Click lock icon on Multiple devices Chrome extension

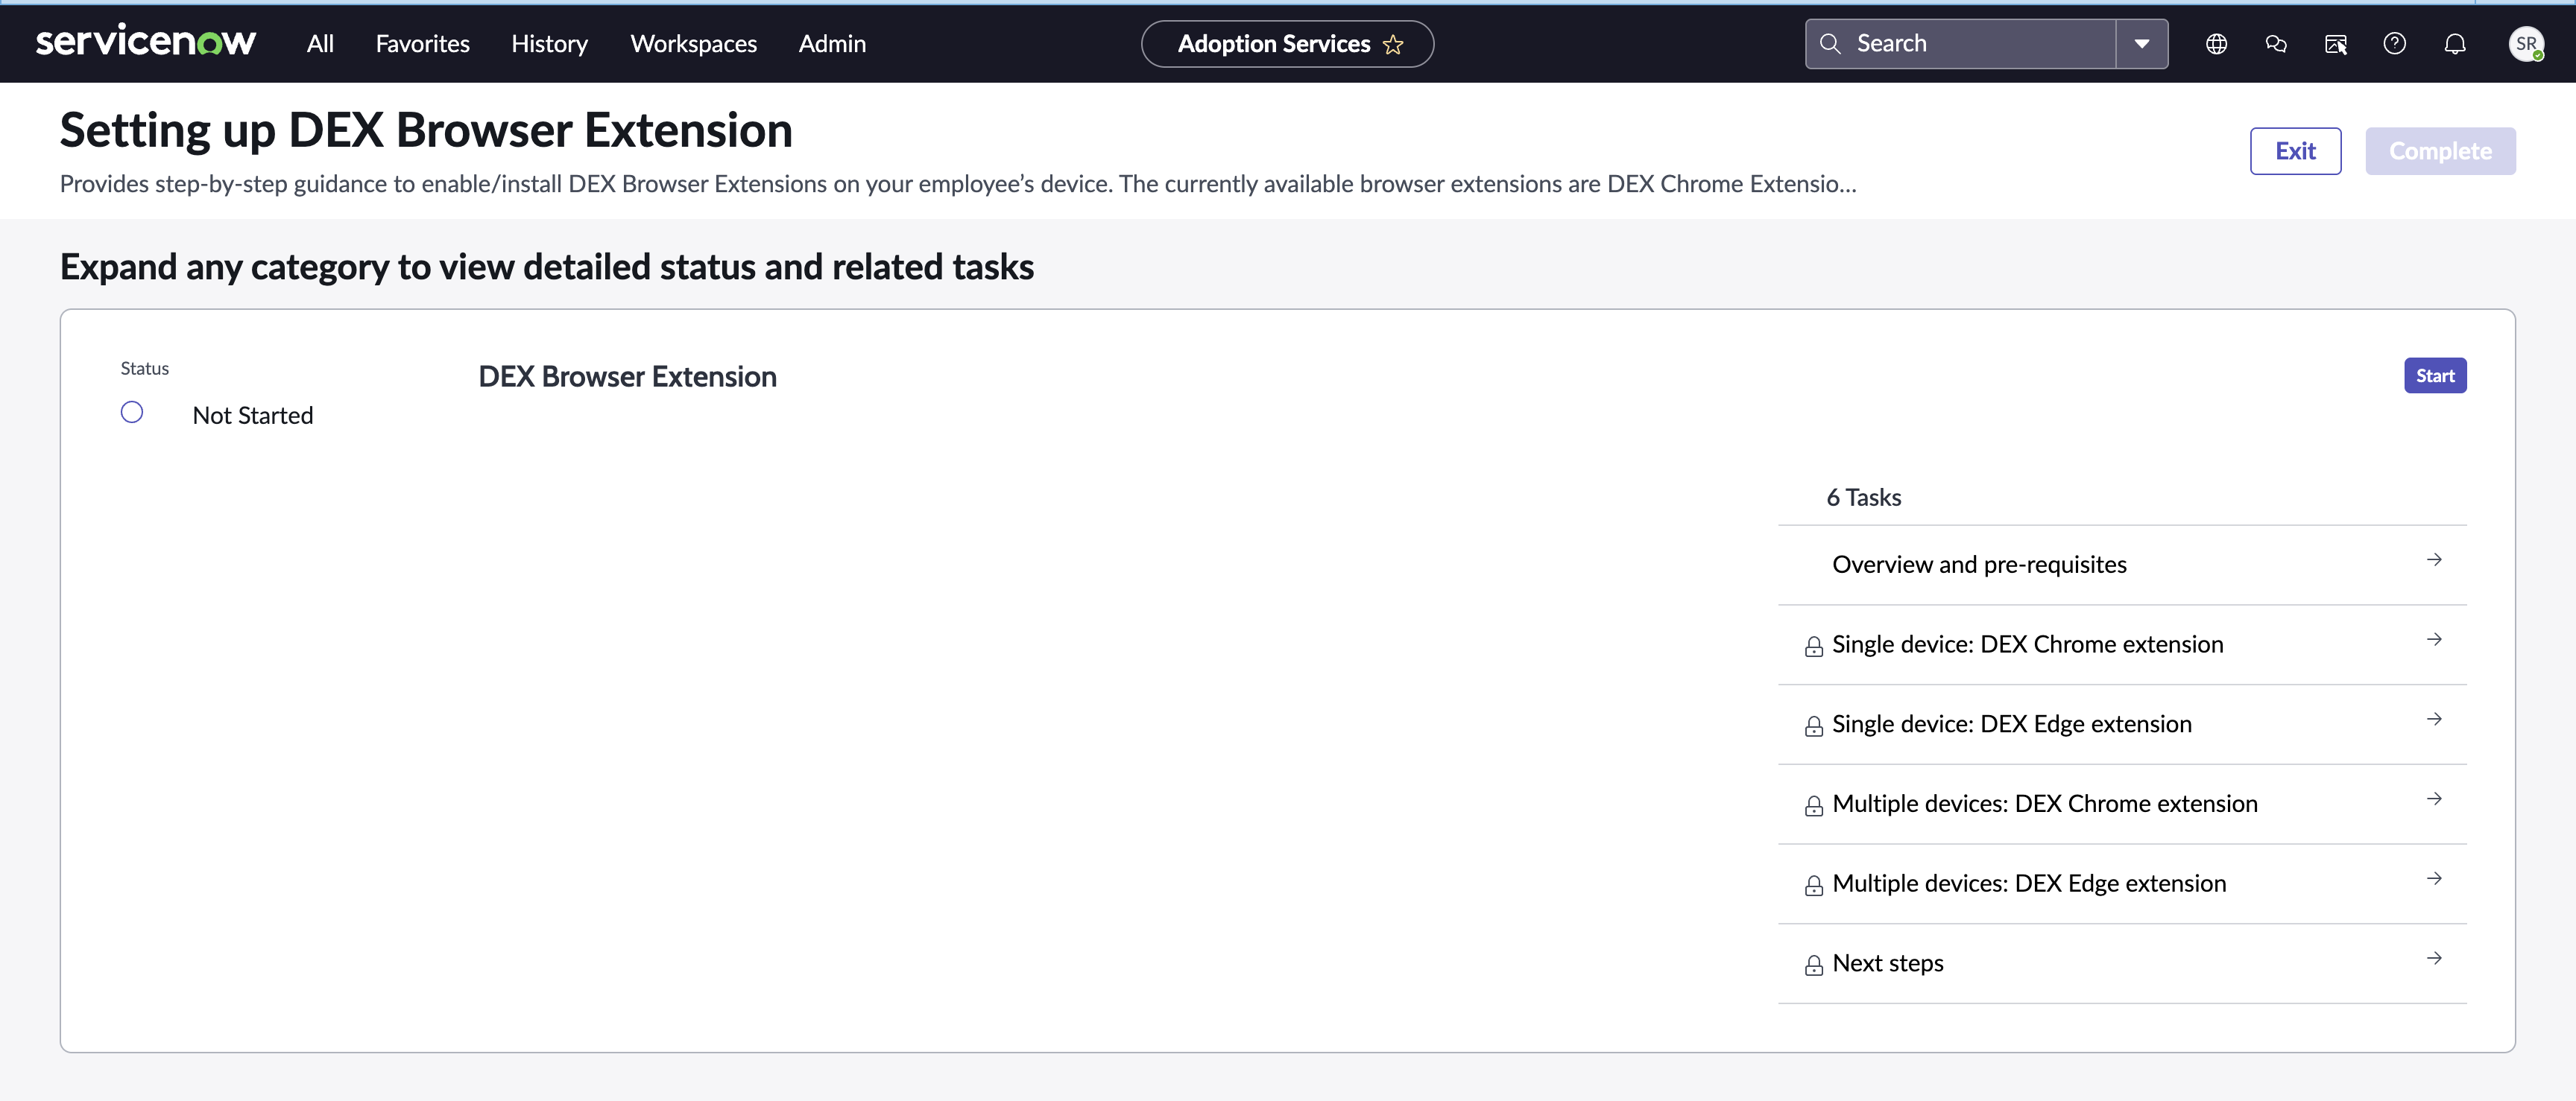coord(1813,806)
